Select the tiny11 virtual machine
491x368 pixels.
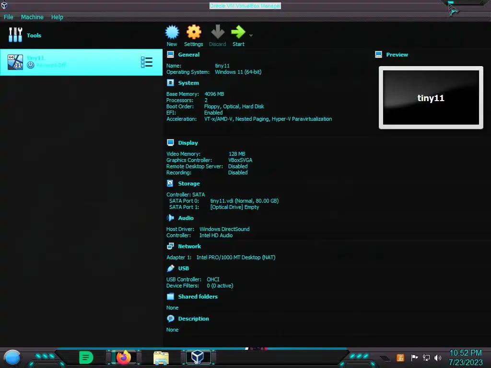click(x=81, y=62)
